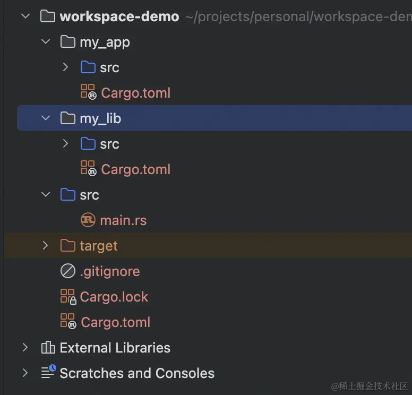
Task: Click the Cargo.toml icon under my_app
Action: tap(88, 92)
